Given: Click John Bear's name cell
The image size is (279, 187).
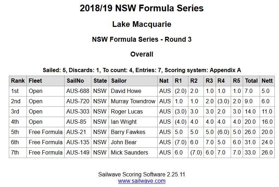Looking at the screenshot, I should [123, 142].
